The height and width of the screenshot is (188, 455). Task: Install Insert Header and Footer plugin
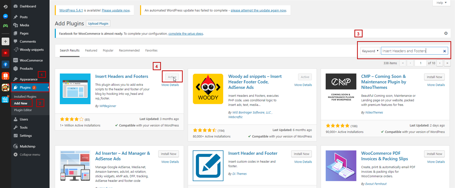pos(301,154)
